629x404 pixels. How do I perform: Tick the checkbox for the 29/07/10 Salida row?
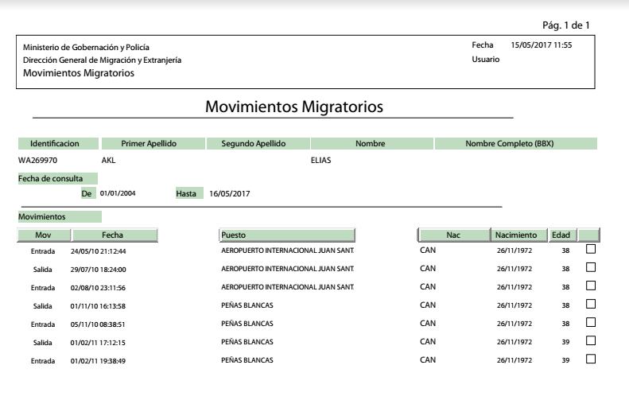590,268
